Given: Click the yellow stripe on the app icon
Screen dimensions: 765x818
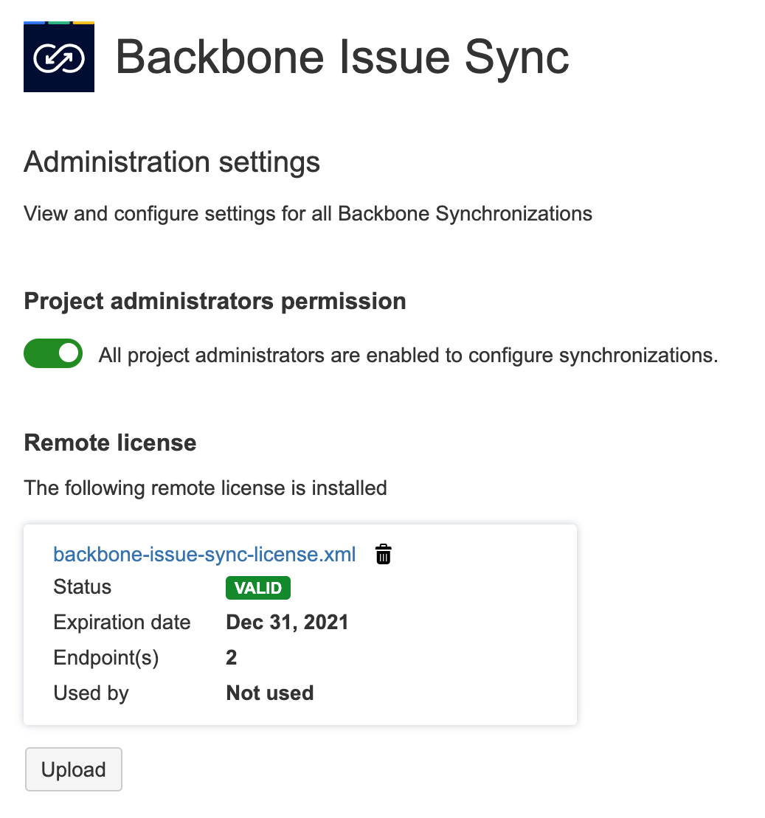Looking at the screenshot, I should click(83, 23).
